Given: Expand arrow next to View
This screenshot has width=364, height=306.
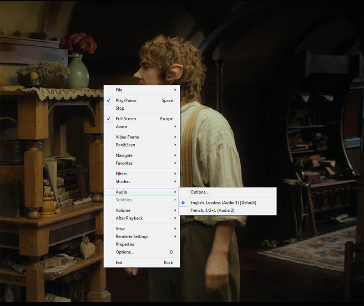Looking at the screenshot, I should (x=175, y=229).
